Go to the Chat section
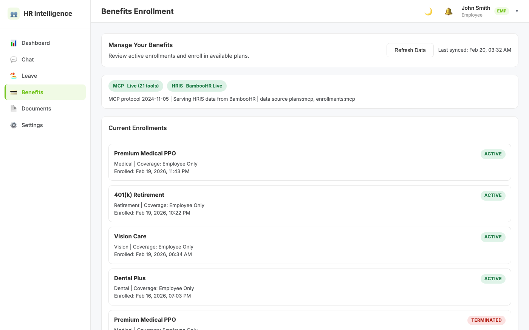529x330 pixels. click(45, 60)
